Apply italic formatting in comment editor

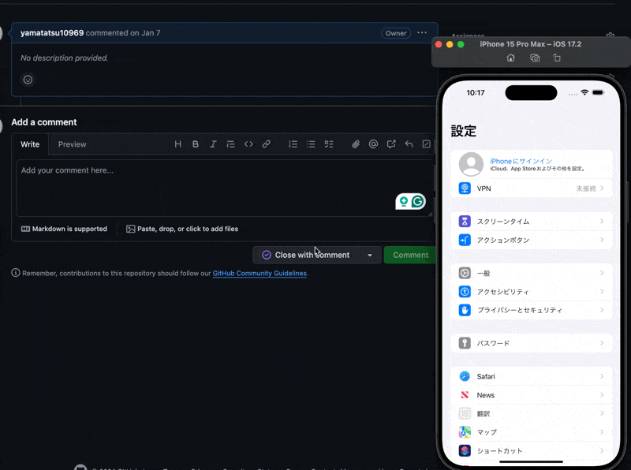click(x=213, y=144)
